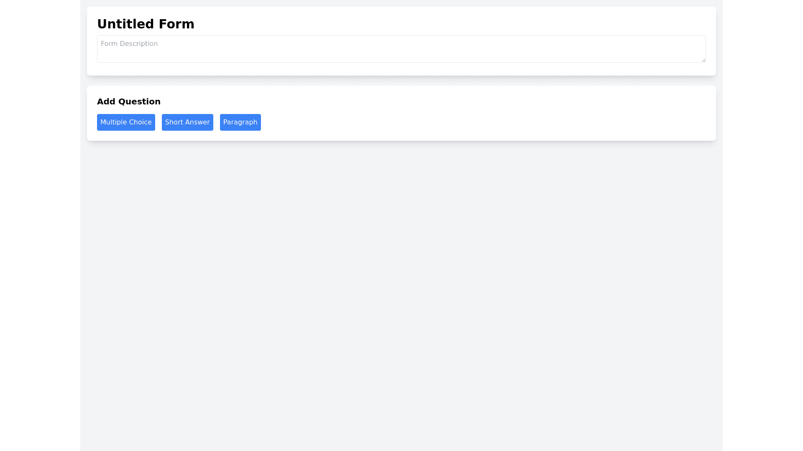
Task: Choose Paragraph question type
Action: click(x=240, y=122)
